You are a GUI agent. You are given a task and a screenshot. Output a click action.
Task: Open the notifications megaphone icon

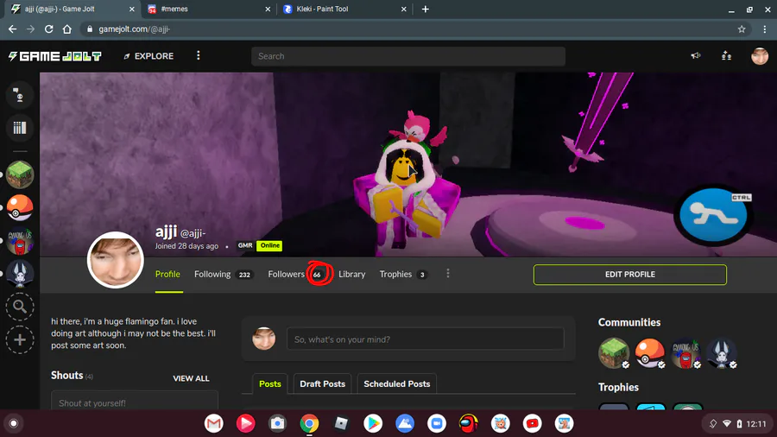click(x=696, y=55)
